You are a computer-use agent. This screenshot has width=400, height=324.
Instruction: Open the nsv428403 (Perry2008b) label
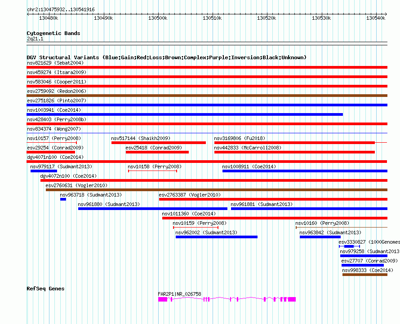point(57,119)
